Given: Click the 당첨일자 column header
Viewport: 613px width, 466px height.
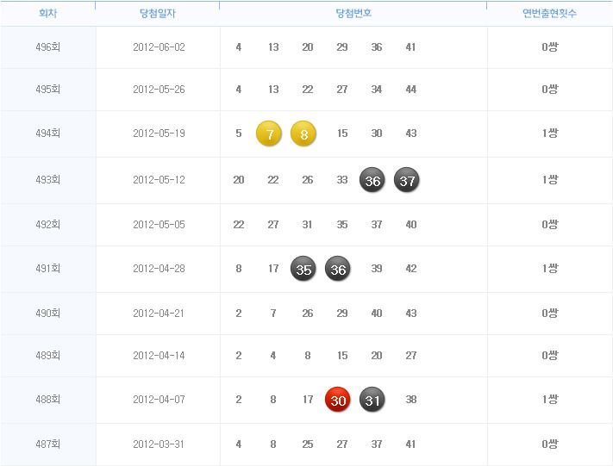Looking at the screenshot, I should tap(158, 13).
